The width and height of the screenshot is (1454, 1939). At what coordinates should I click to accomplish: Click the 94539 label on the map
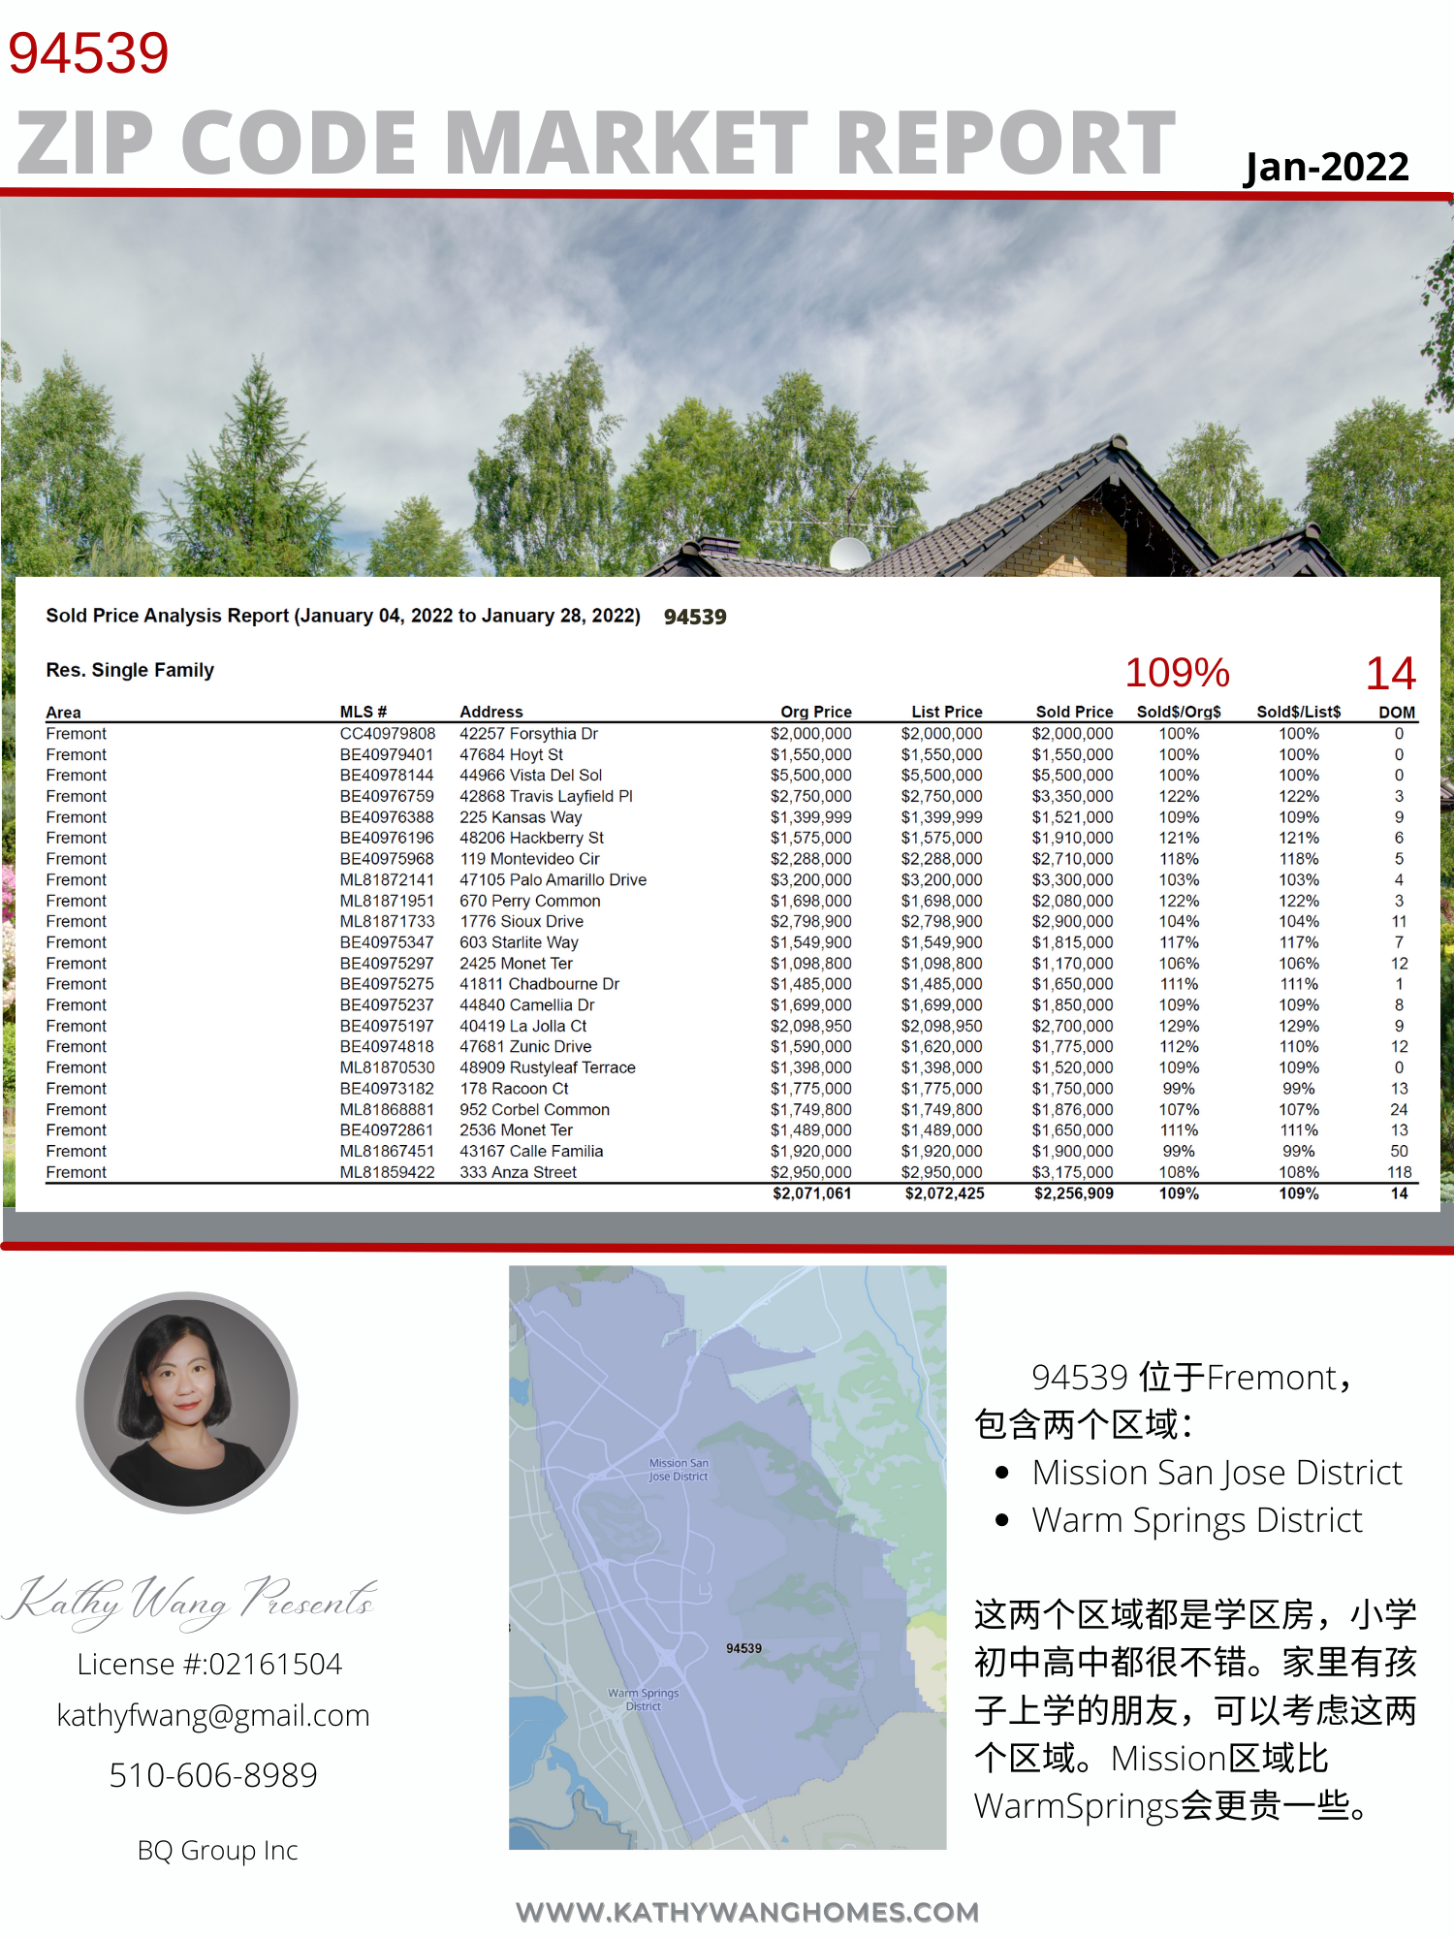click(743, 1648)
